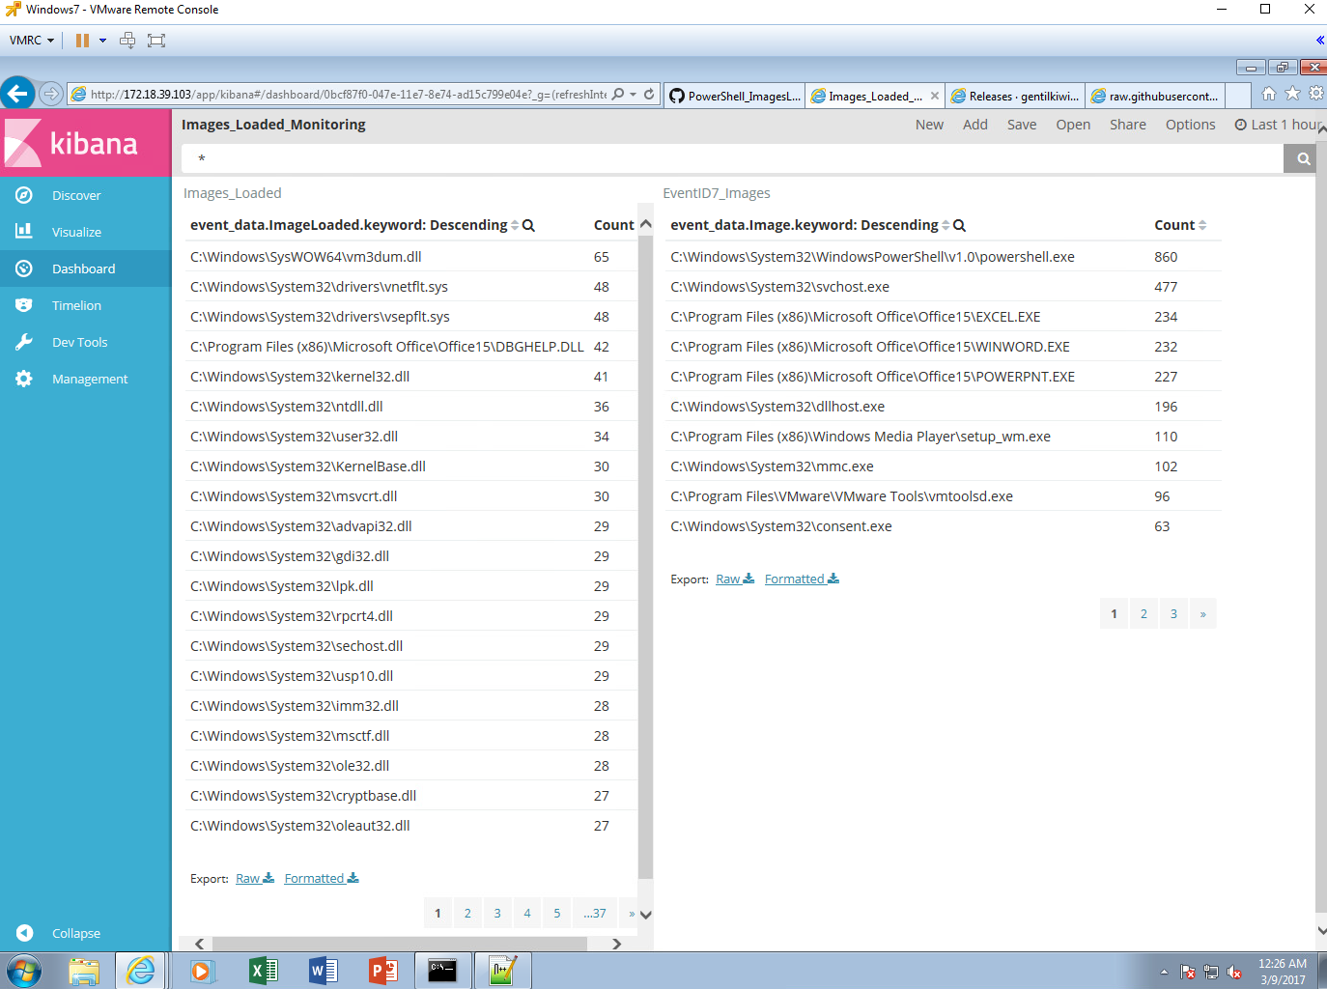Open the IE favorites star
This screenshot has height=989, width=1327.
[x=1292, y=94]
